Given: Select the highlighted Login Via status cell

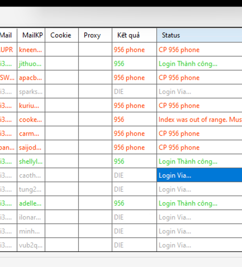Looking at the screenshot, I should click(x=200, y=175).
